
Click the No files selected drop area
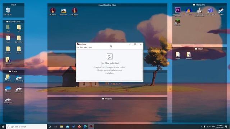(110, 65)
